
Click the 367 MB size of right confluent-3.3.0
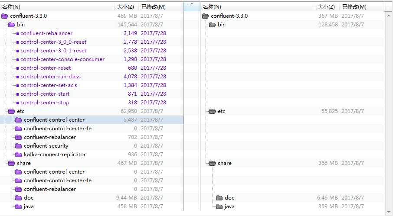click(328, 16)
